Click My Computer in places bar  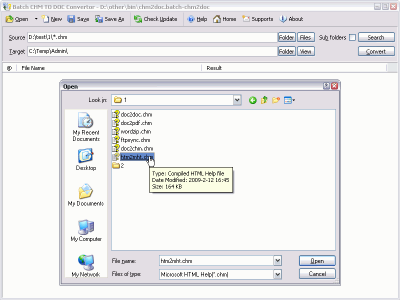86,230
